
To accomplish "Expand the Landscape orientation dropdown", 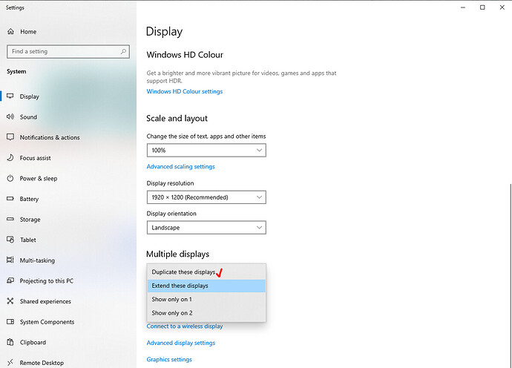I will coord(206,228).
